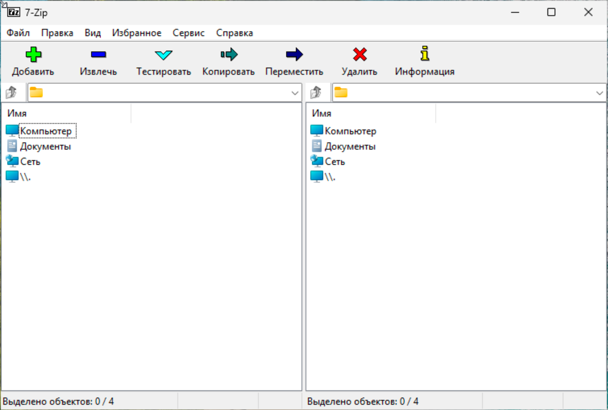
Task: Expand the right panel path dropdown
Action: 600,93
